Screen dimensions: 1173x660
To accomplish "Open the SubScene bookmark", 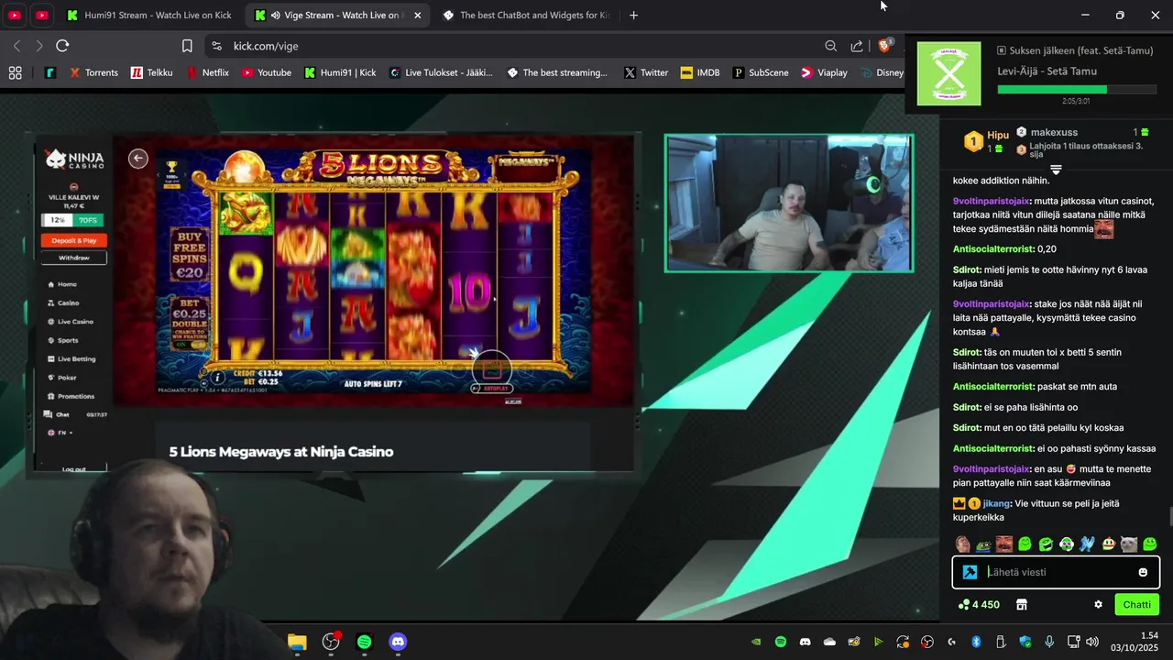I will [x=761, y=72].
